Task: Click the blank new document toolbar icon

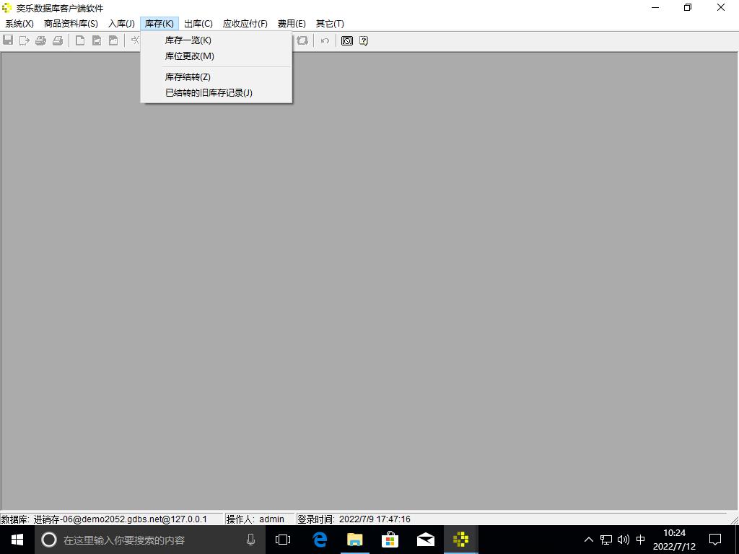Action: click(x=80, y=40)
